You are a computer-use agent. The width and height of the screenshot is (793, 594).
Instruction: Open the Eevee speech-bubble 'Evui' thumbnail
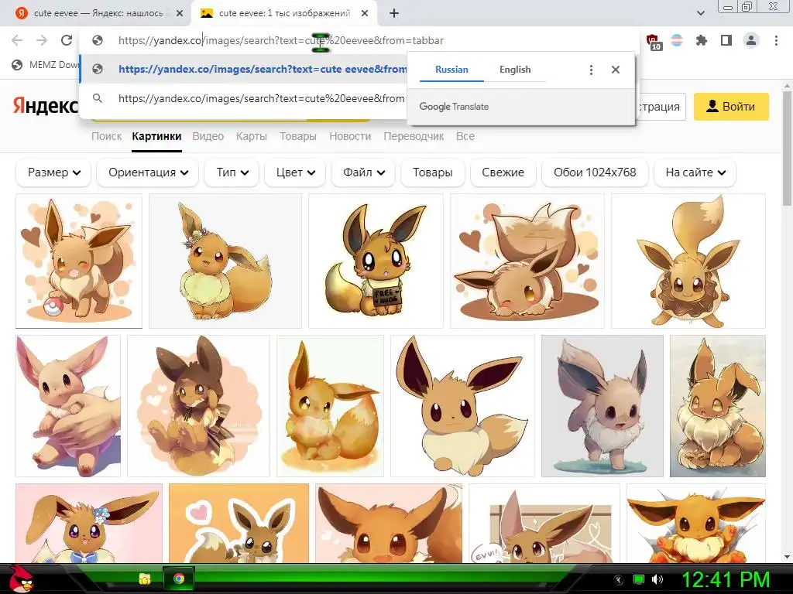pos(544,524)
